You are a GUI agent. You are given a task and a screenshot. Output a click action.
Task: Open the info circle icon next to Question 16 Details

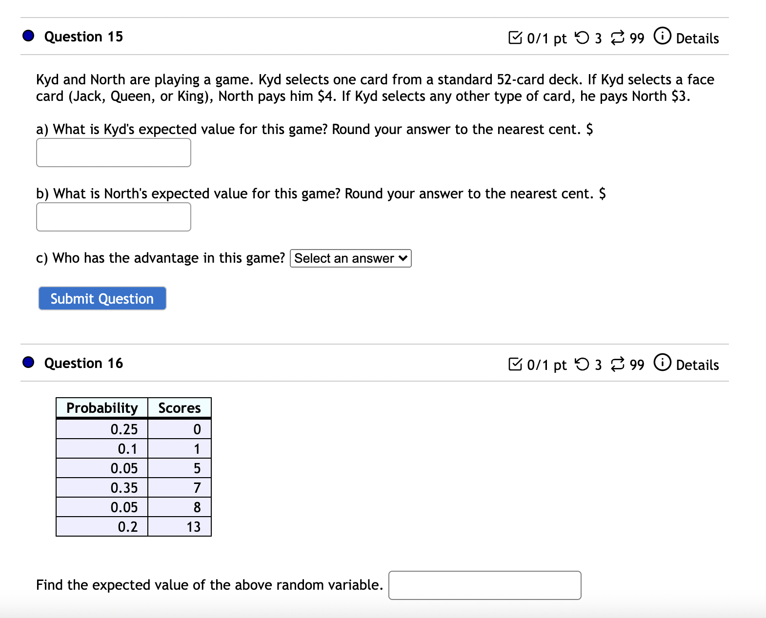click(x=662, y=363)
